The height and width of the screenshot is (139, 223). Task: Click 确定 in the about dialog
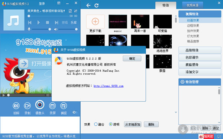point(132,59)
